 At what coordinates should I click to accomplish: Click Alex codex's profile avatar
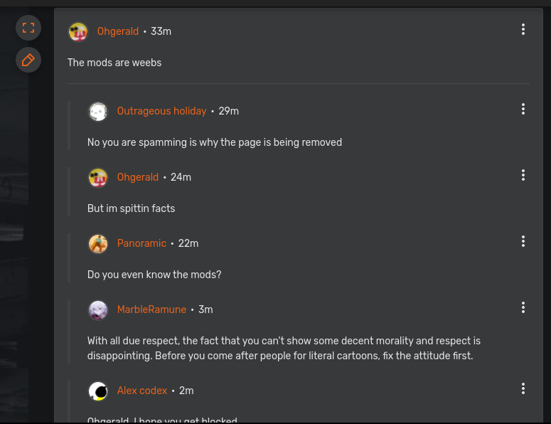point(98,391)
